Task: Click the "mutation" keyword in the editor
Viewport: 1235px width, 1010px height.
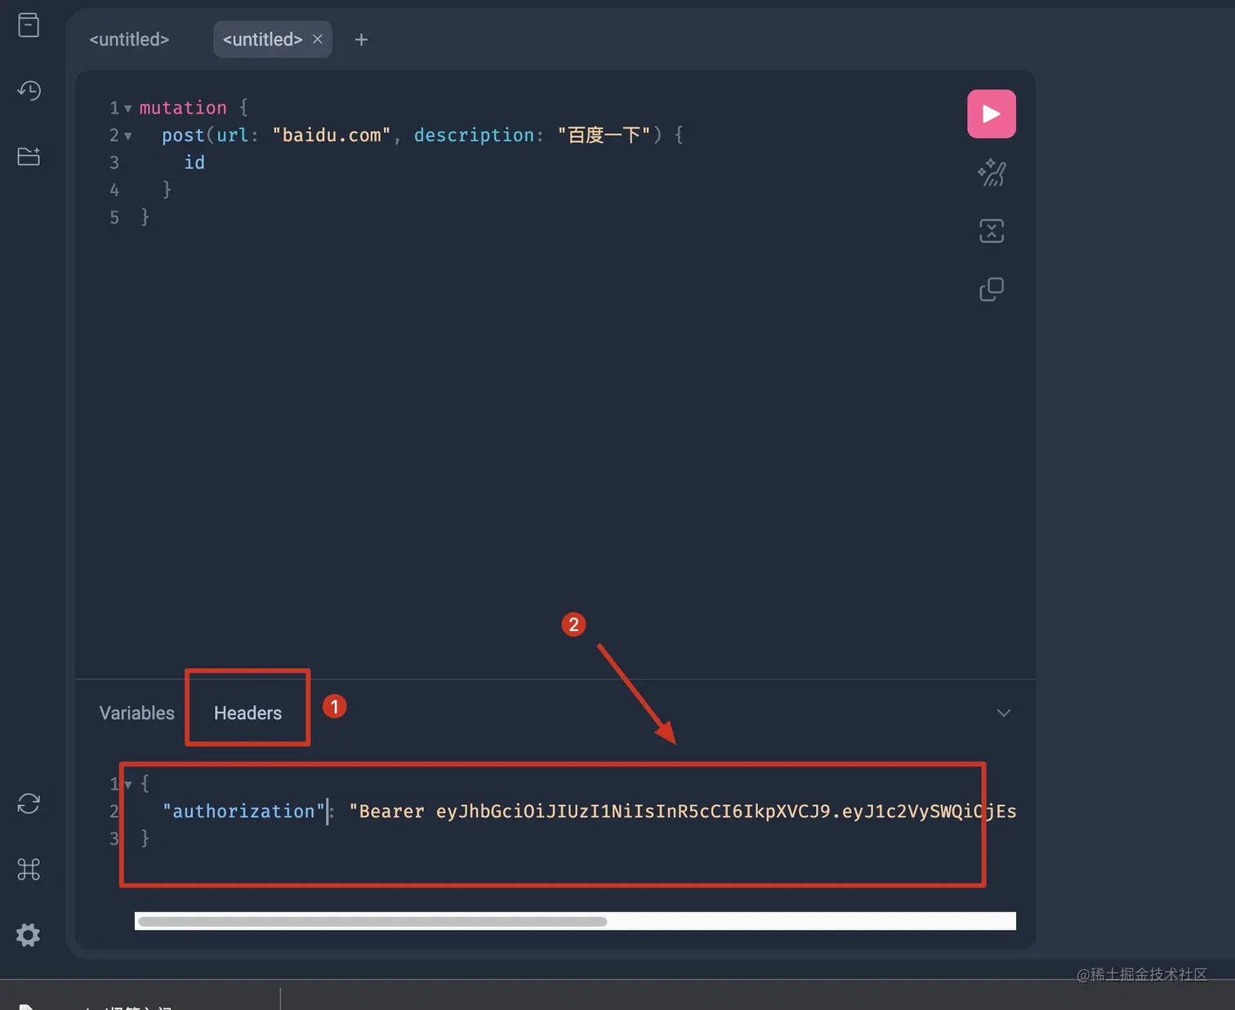Action: click(x=183, y=108)
